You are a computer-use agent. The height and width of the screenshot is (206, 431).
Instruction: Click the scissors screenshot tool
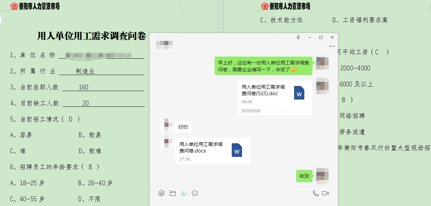tap(183, 193)
